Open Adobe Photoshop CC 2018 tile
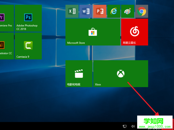174x130 pixels. [28, 18]
